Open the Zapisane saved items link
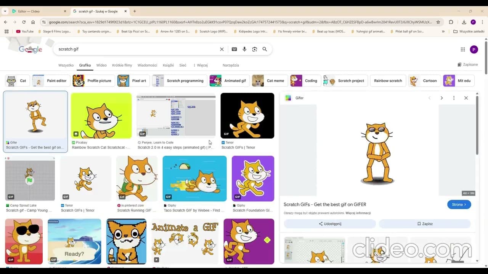The image size is (488, 274). [468, 65]
